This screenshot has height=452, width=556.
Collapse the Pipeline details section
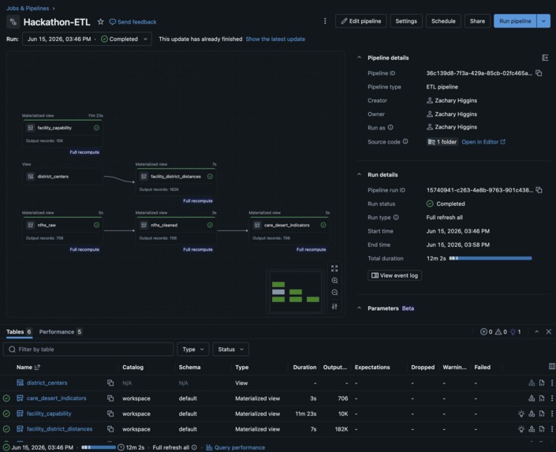359,58
